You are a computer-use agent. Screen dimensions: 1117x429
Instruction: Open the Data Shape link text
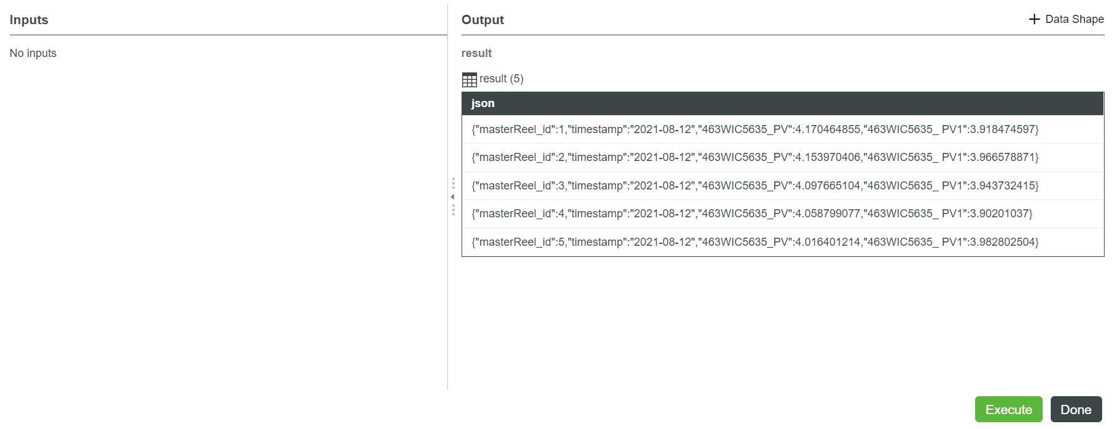[x=1074, y=19]
